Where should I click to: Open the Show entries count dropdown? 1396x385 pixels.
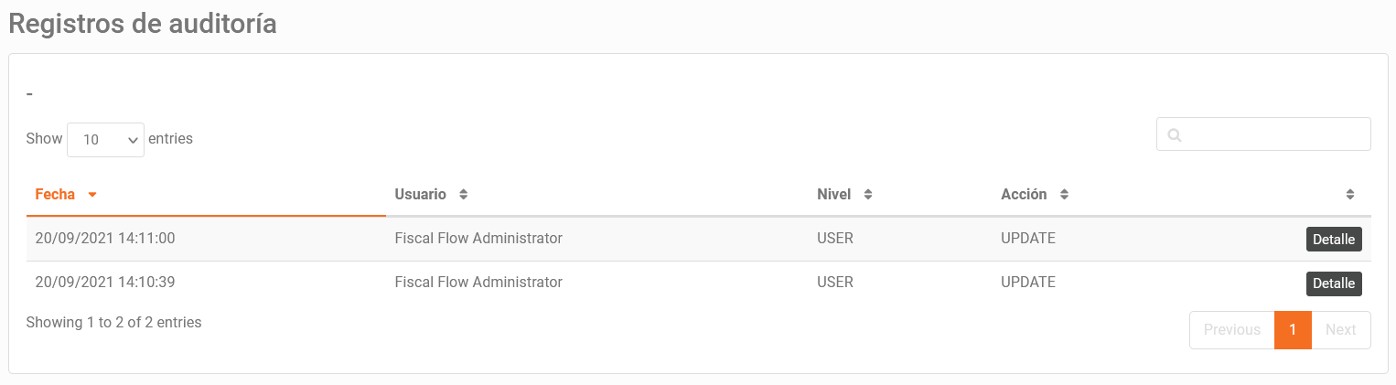tap(105, 140)
